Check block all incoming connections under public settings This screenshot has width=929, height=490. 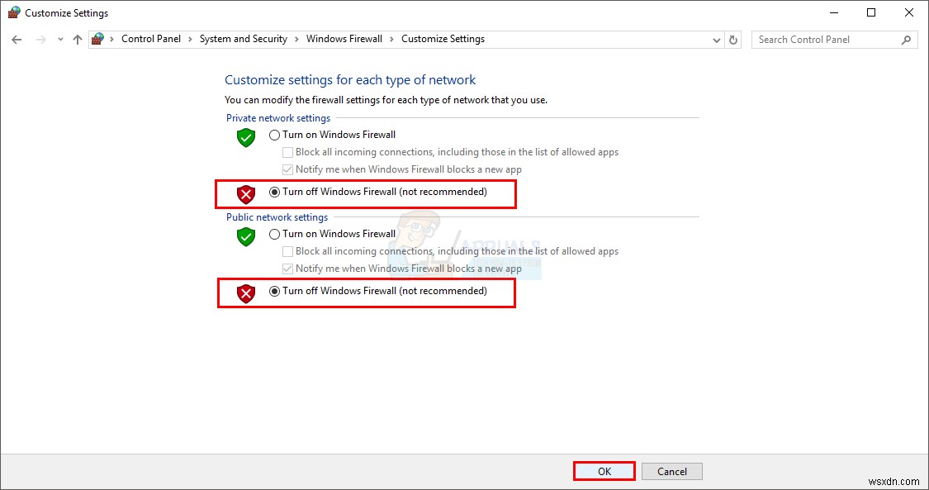tap(287, 251)
